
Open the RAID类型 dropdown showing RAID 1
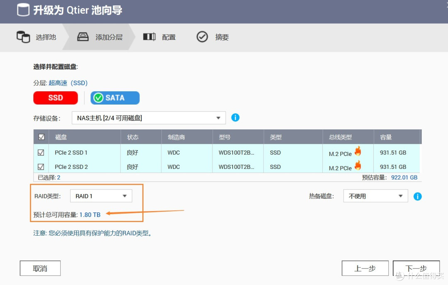coord(101,196)
